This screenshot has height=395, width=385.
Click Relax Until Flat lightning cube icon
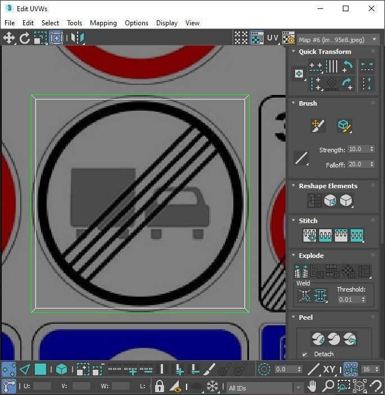330,201
